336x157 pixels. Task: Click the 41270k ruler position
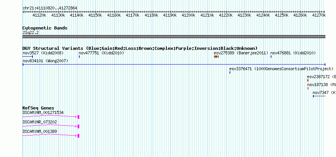click(319, 15)
